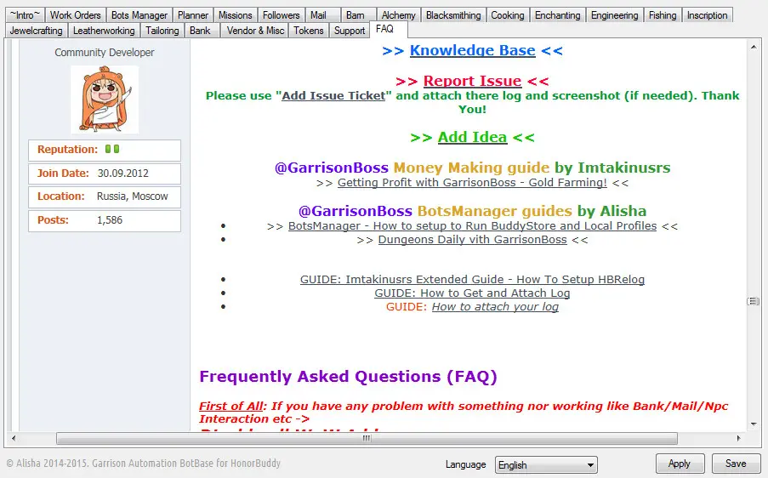Click the Apply button
Viewport: 768px width, 478px height.
[x=680, y=464]
